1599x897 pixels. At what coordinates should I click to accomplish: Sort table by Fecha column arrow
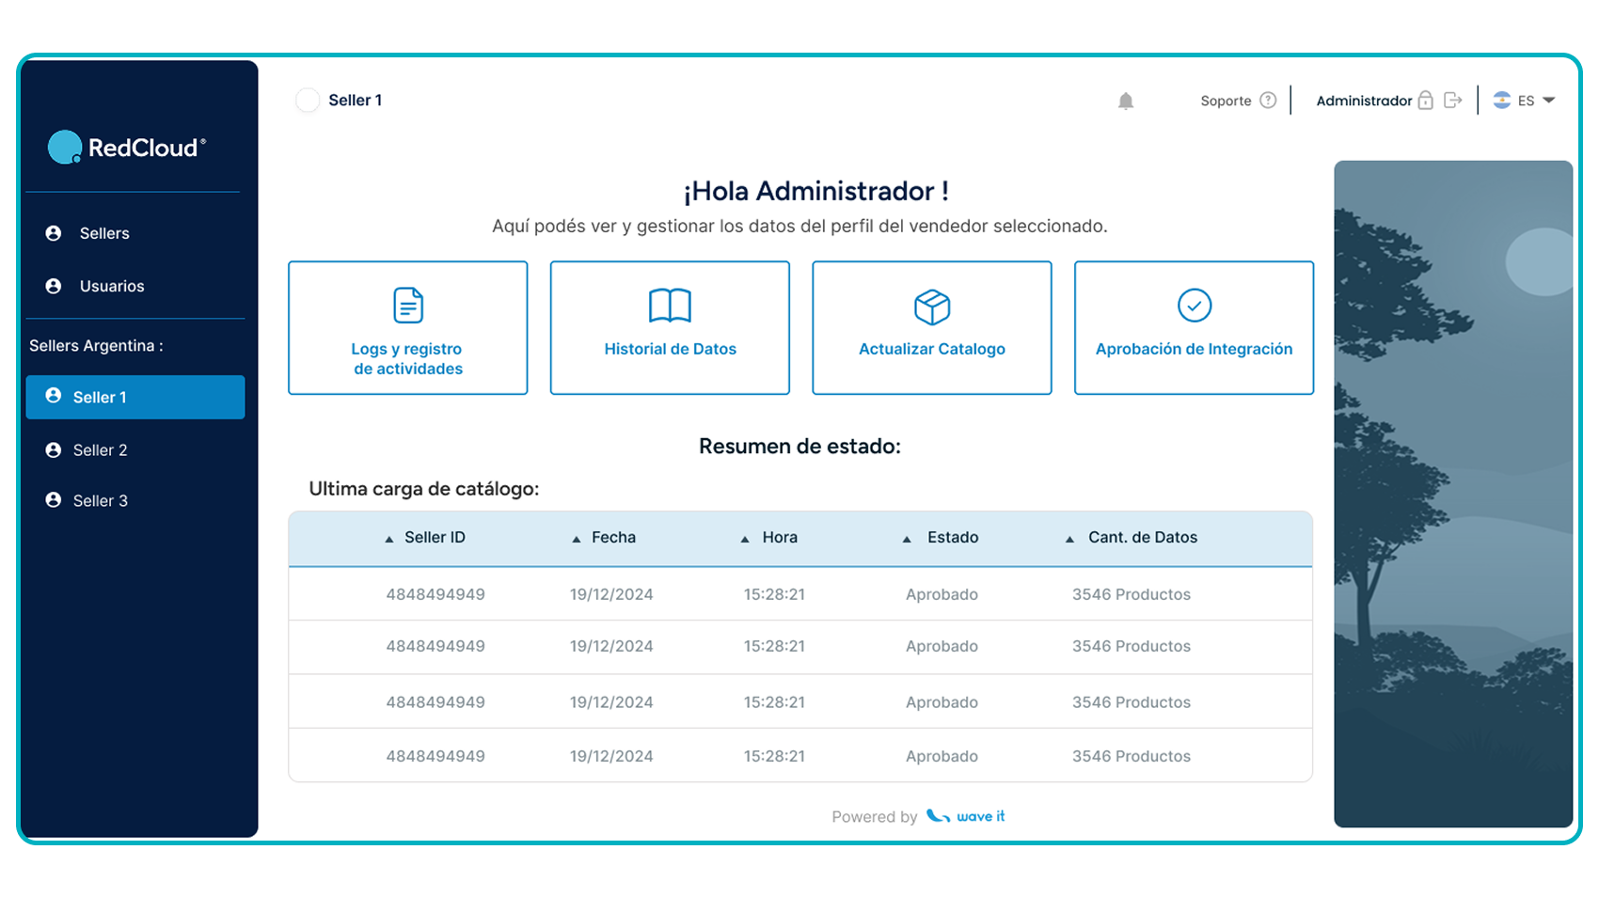point(576,539)
